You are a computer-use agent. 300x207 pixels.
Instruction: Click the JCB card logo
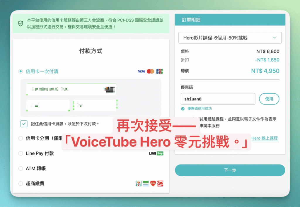(160, 71)
